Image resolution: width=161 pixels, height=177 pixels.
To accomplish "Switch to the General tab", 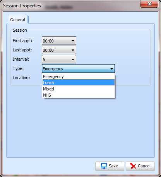I will pos(18,20).
